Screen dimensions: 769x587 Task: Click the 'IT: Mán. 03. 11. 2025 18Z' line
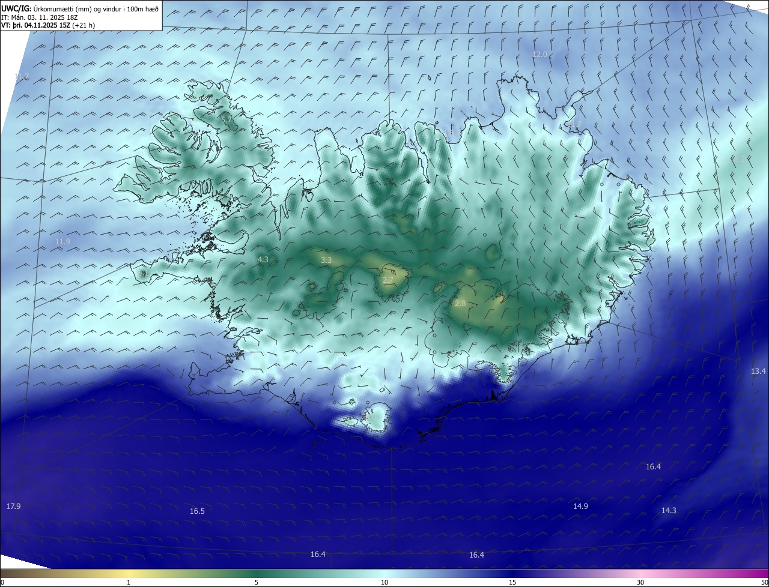click(x=39, y=17)
